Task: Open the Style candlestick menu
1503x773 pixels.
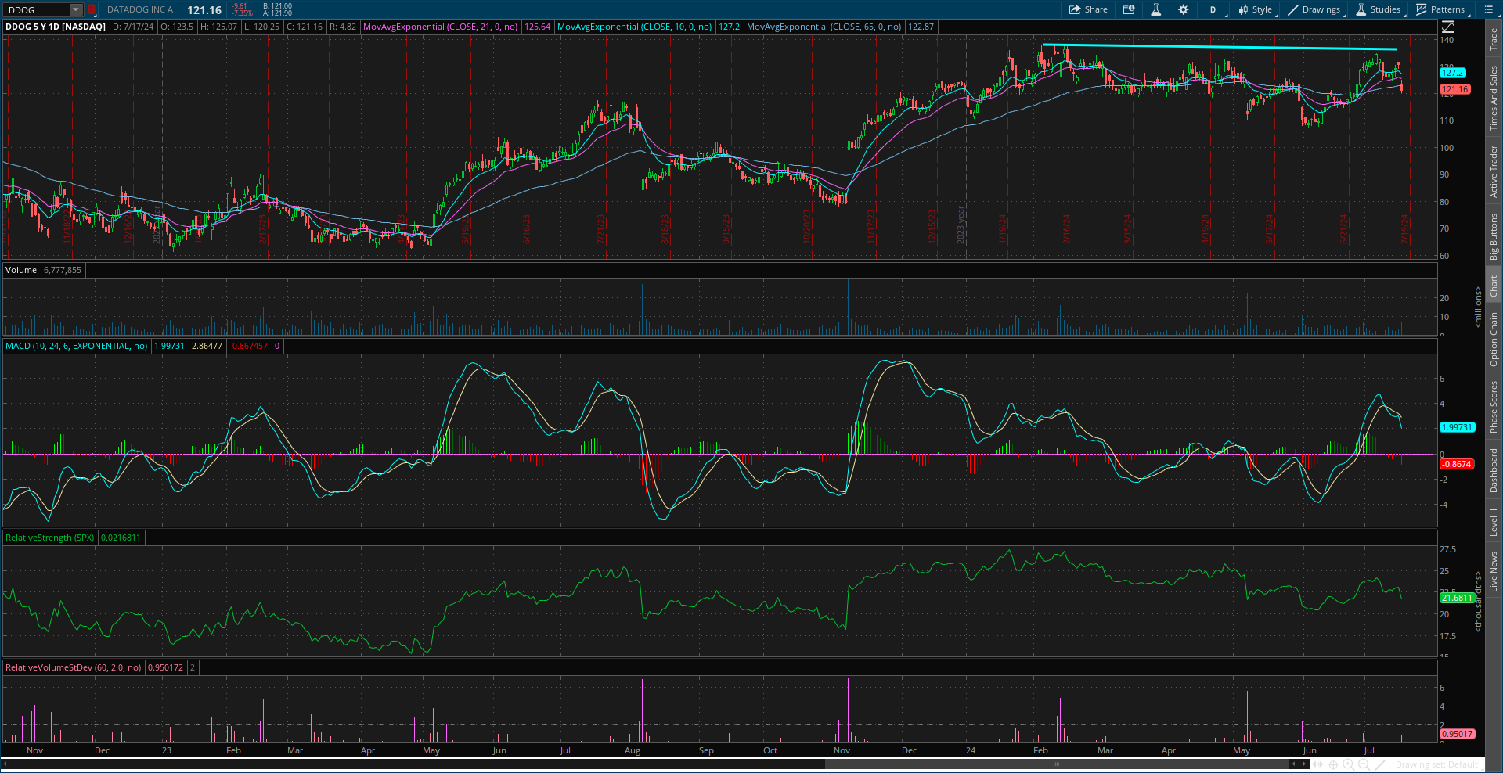Action: click(x=1255, y=9)
